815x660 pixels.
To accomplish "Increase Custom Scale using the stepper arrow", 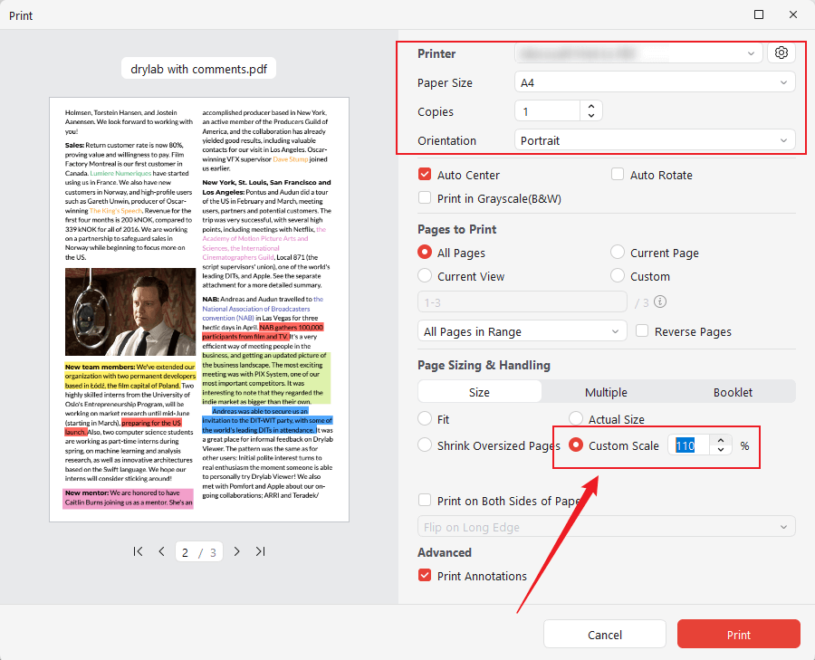I will (x=721, y=440).
